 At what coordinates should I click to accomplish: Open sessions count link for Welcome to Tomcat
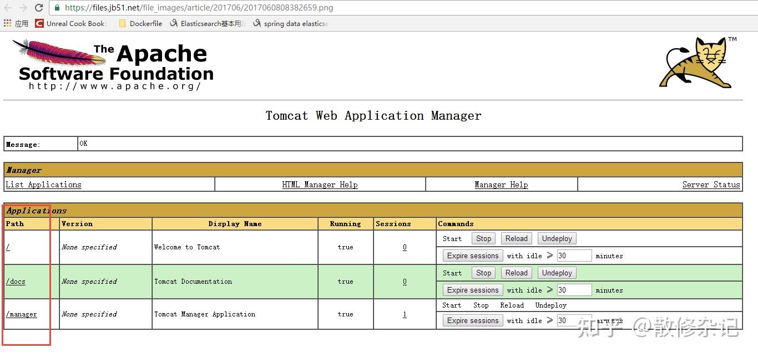(x=405, y=247)
